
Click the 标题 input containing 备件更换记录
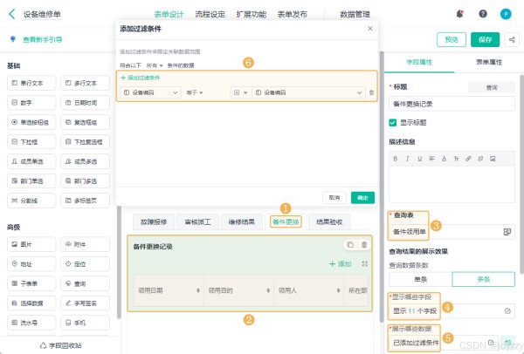[452, 104]
